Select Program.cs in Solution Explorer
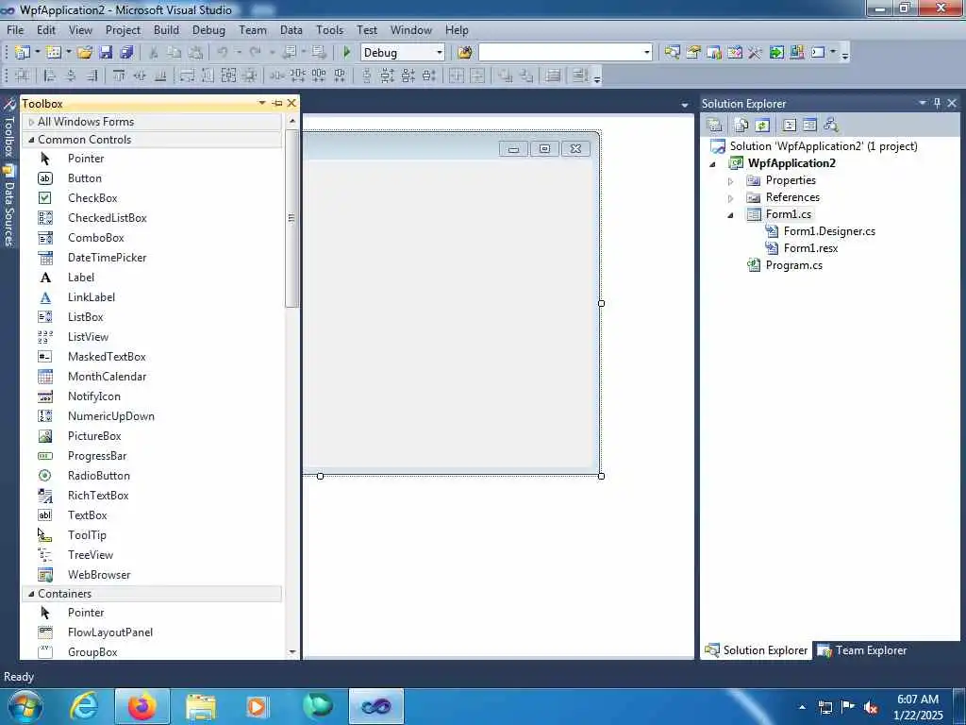Image resolution: width=966 pixels, height=725 pixels. (x=794, y=265)
